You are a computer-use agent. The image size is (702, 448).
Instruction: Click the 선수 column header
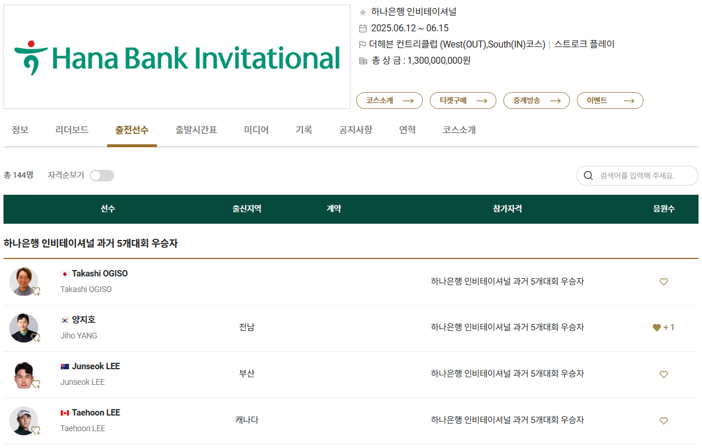point(108,209)
